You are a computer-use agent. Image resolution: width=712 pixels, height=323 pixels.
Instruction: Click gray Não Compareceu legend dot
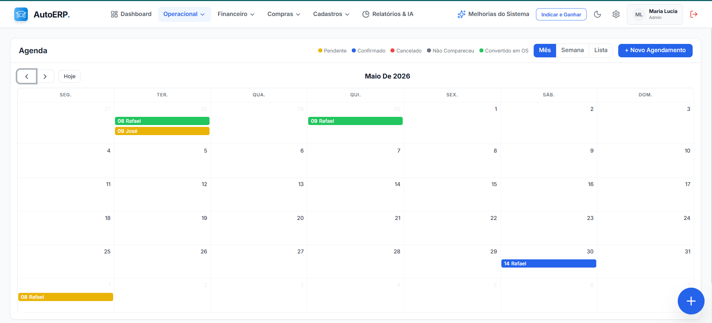429,51
